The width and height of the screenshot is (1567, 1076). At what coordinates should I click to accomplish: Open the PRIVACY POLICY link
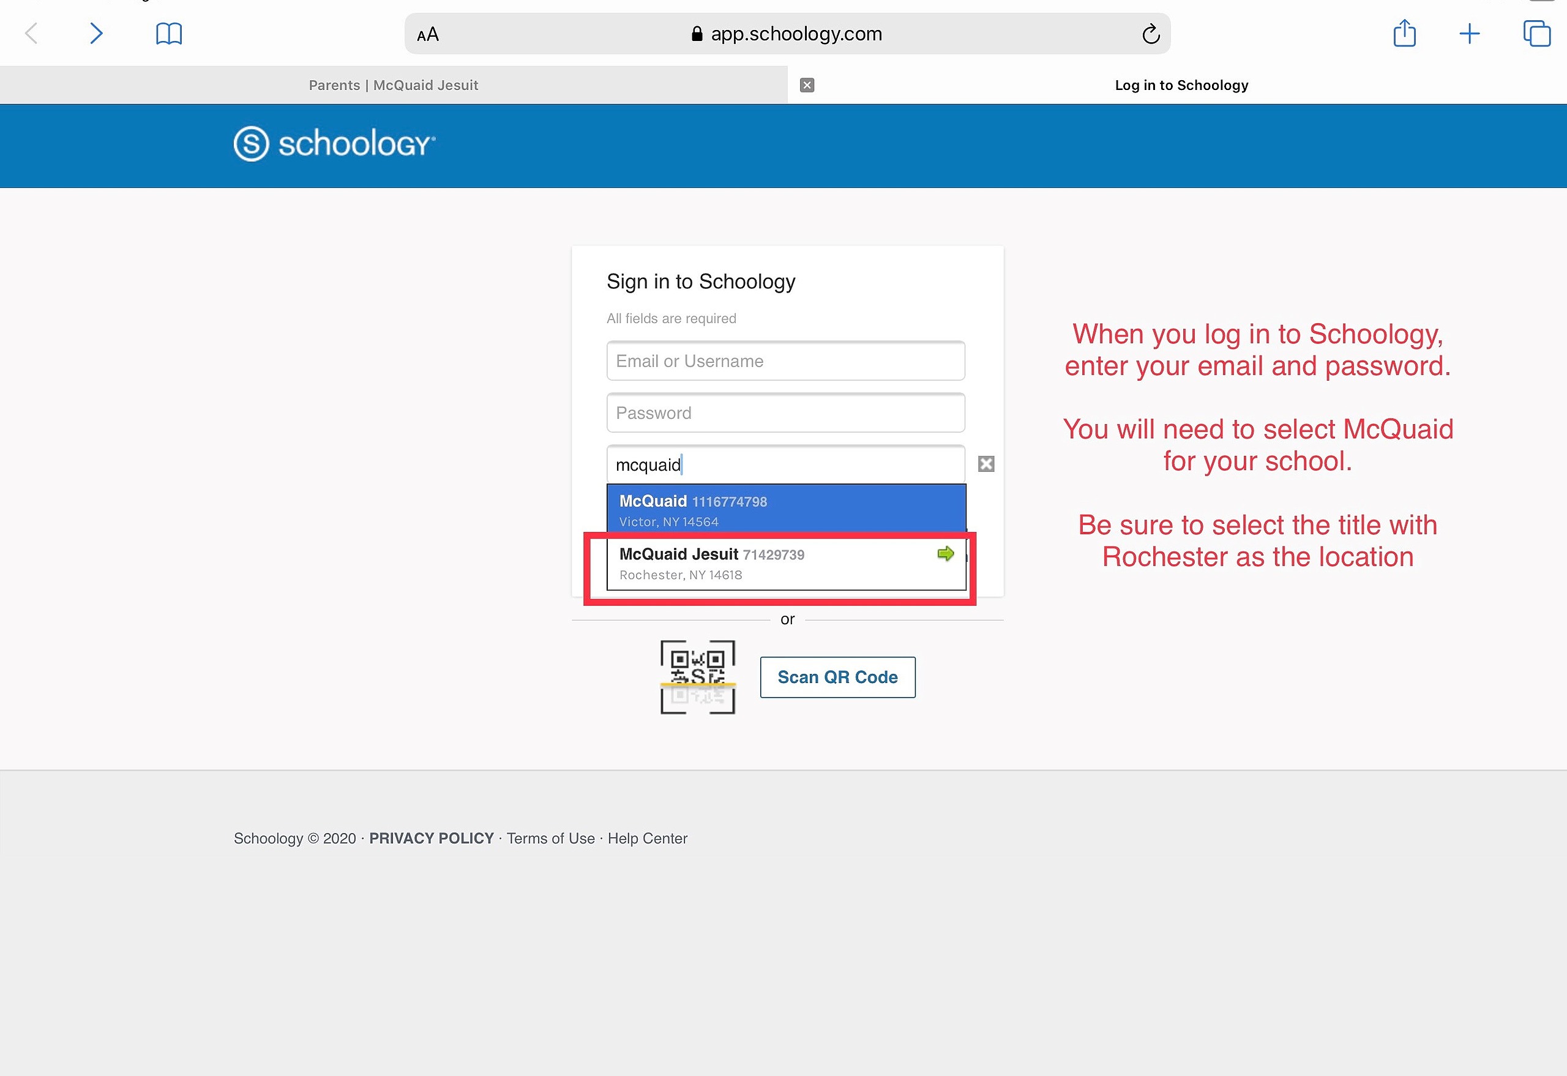click(432, 838)
